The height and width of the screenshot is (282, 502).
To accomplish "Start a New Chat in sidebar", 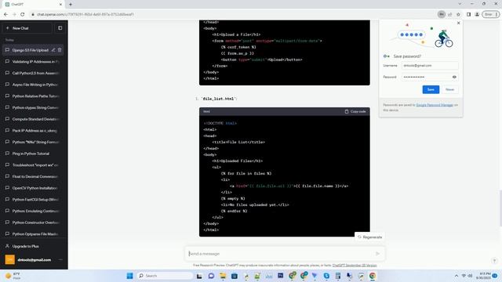I will coord(27,28).
